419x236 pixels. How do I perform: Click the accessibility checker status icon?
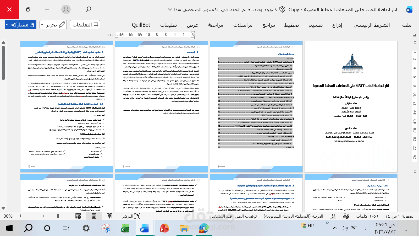point(346,216)
